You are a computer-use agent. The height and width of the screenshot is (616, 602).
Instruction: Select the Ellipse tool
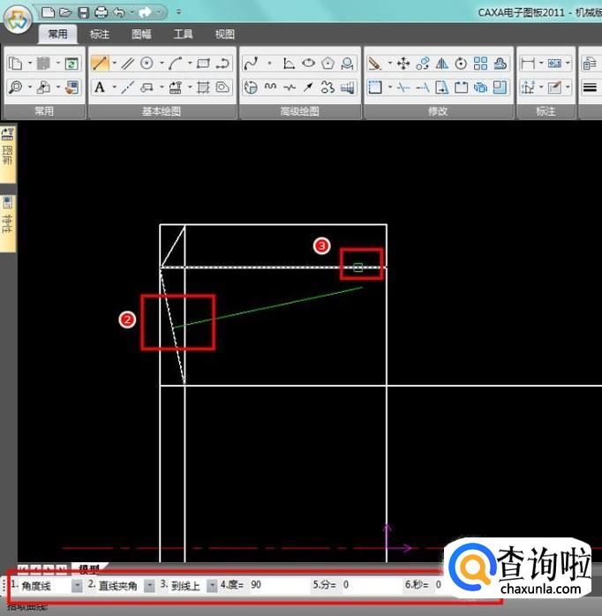[x=308, y=64]
